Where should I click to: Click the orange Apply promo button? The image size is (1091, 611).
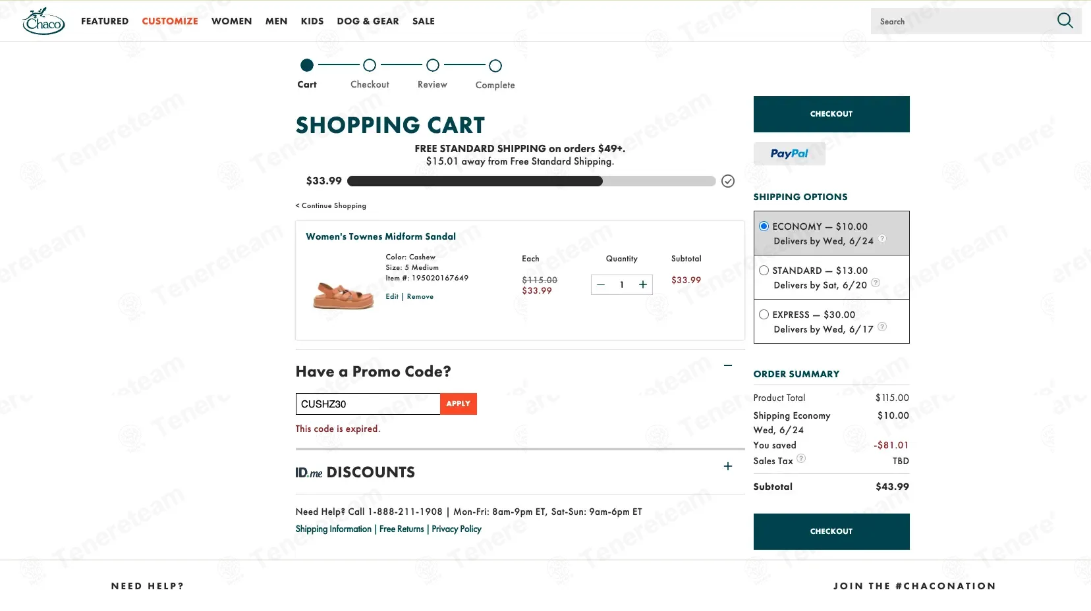point(459,404)
